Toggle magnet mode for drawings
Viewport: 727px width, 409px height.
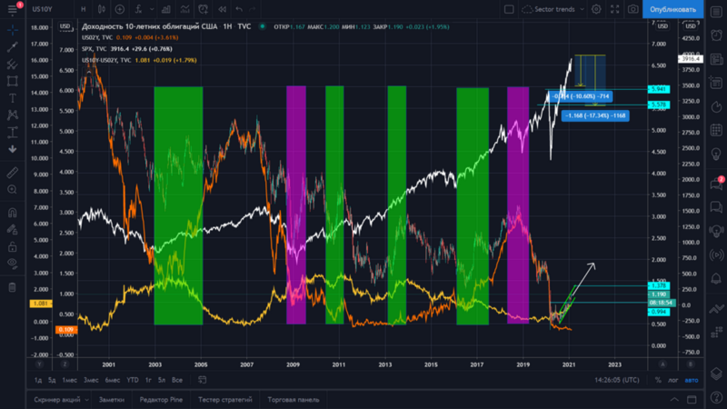pyautogui.click(x=12, y=213)
